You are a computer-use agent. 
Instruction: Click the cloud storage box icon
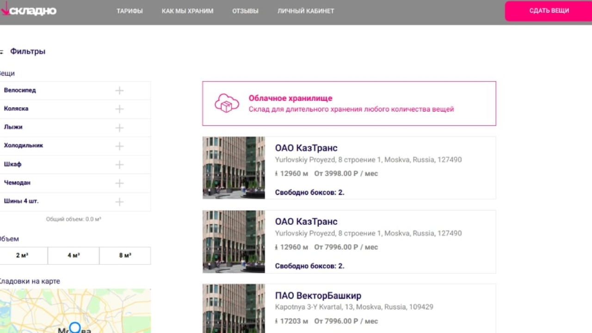pyautogui.click(x=227, y=103)
